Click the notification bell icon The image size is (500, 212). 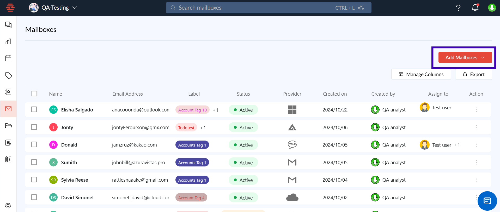point(475,8)
